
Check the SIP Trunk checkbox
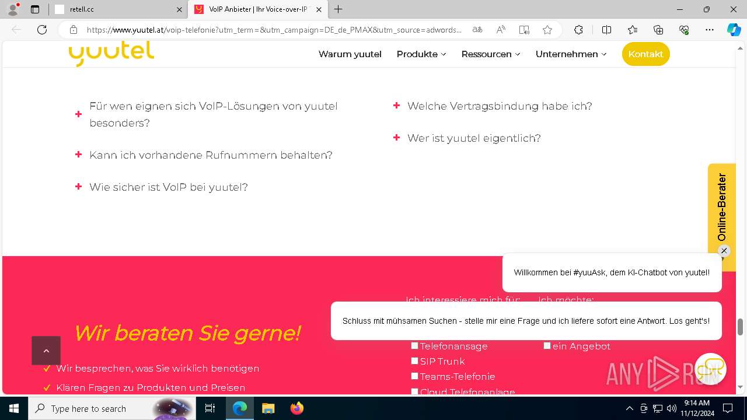(414, 360)
